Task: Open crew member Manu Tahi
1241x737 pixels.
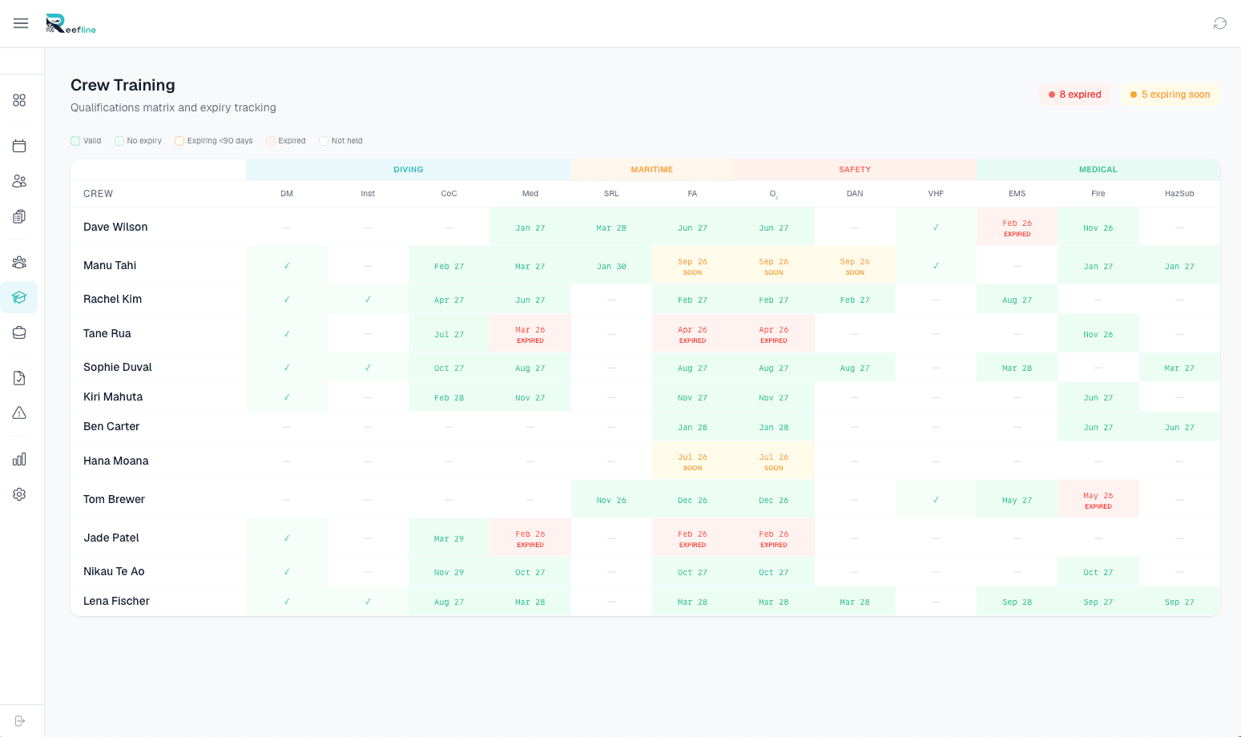Action: 110,265
